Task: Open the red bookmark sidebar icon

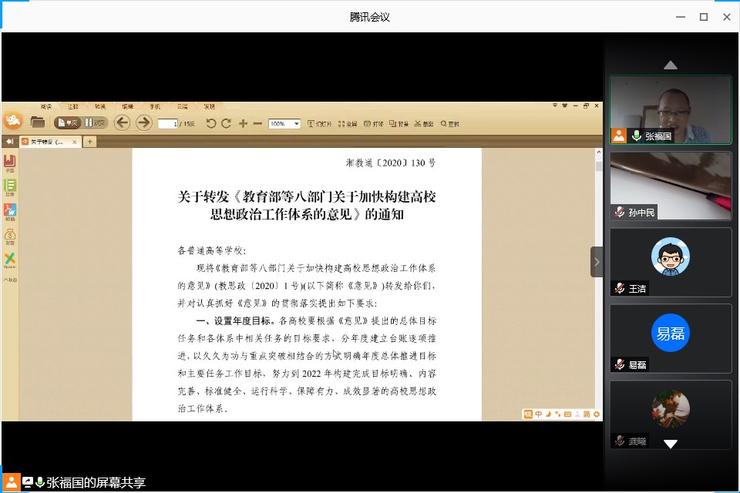Action: pyautogui.click(x=10, y=162)
